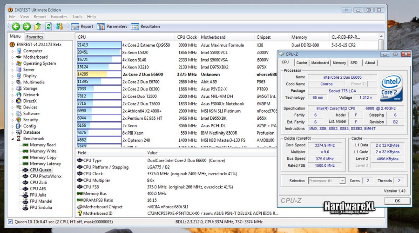Expand the Storage tree node
The image size is (419, 233).
(13, 88)
